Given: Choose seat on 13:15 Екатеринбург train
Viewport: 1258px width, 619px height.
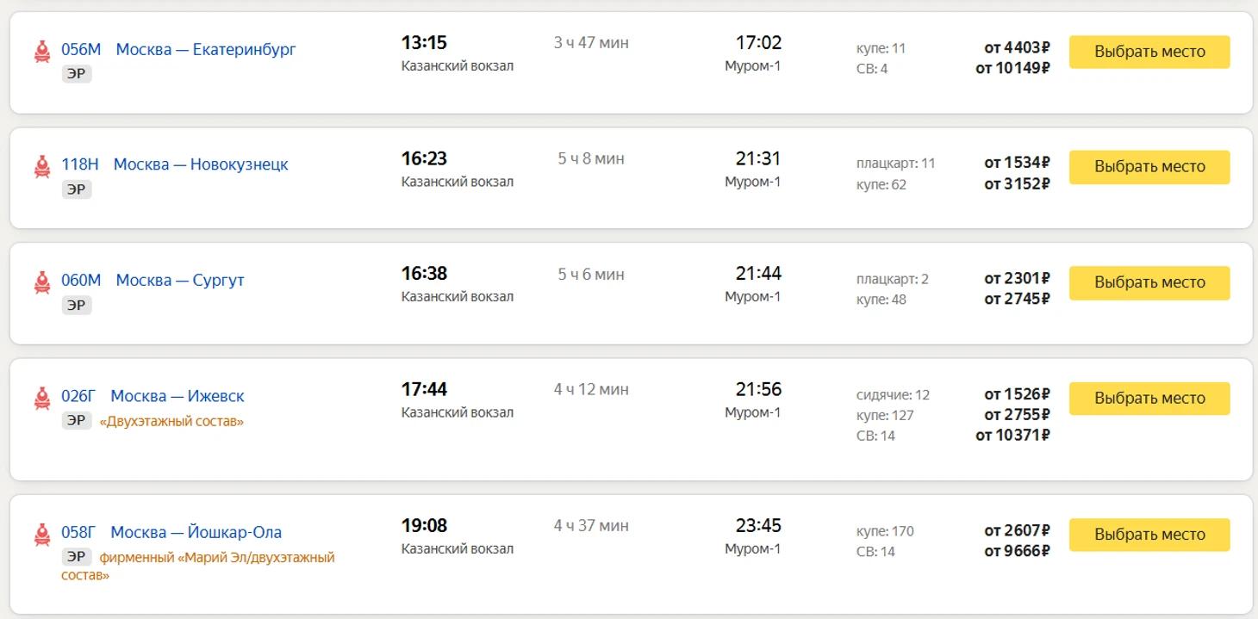Looking at the screenshot, I should point(1149,52).
